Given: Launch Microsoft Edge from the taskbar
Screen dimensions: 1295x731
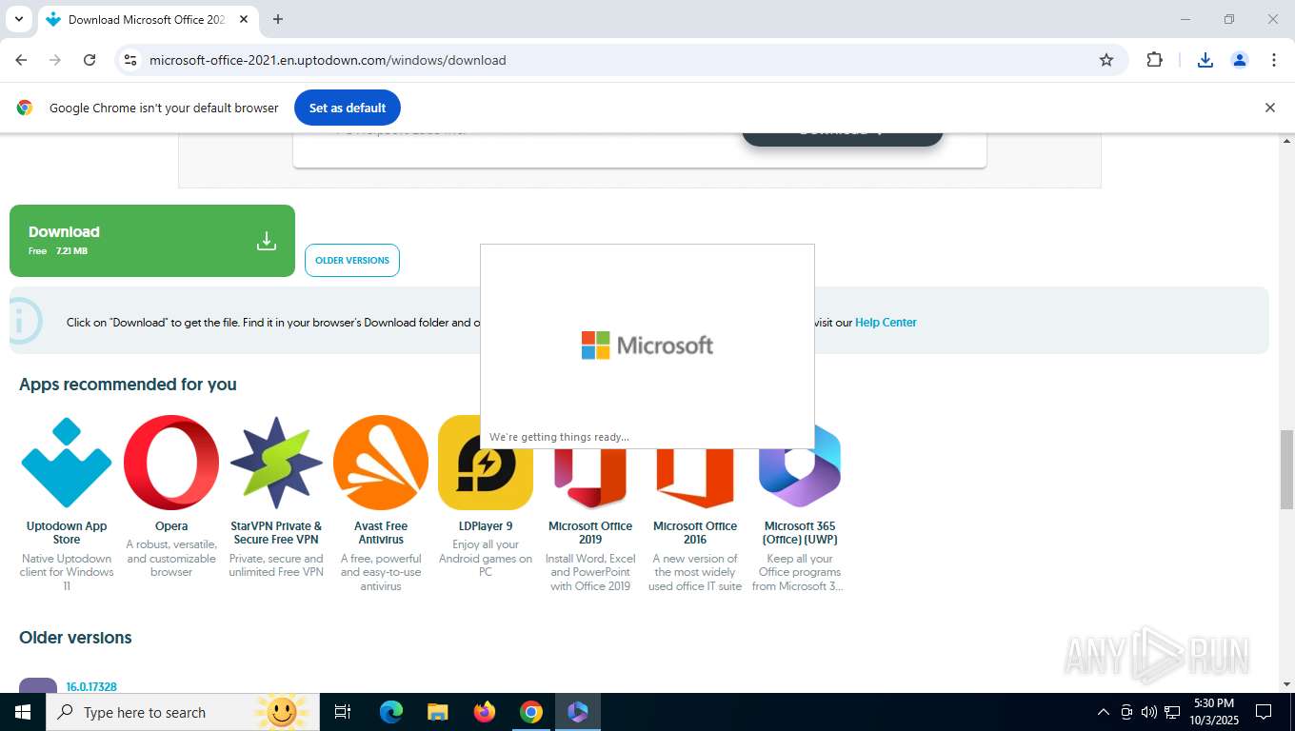Looking at the screenshot, I should [390, 712].
